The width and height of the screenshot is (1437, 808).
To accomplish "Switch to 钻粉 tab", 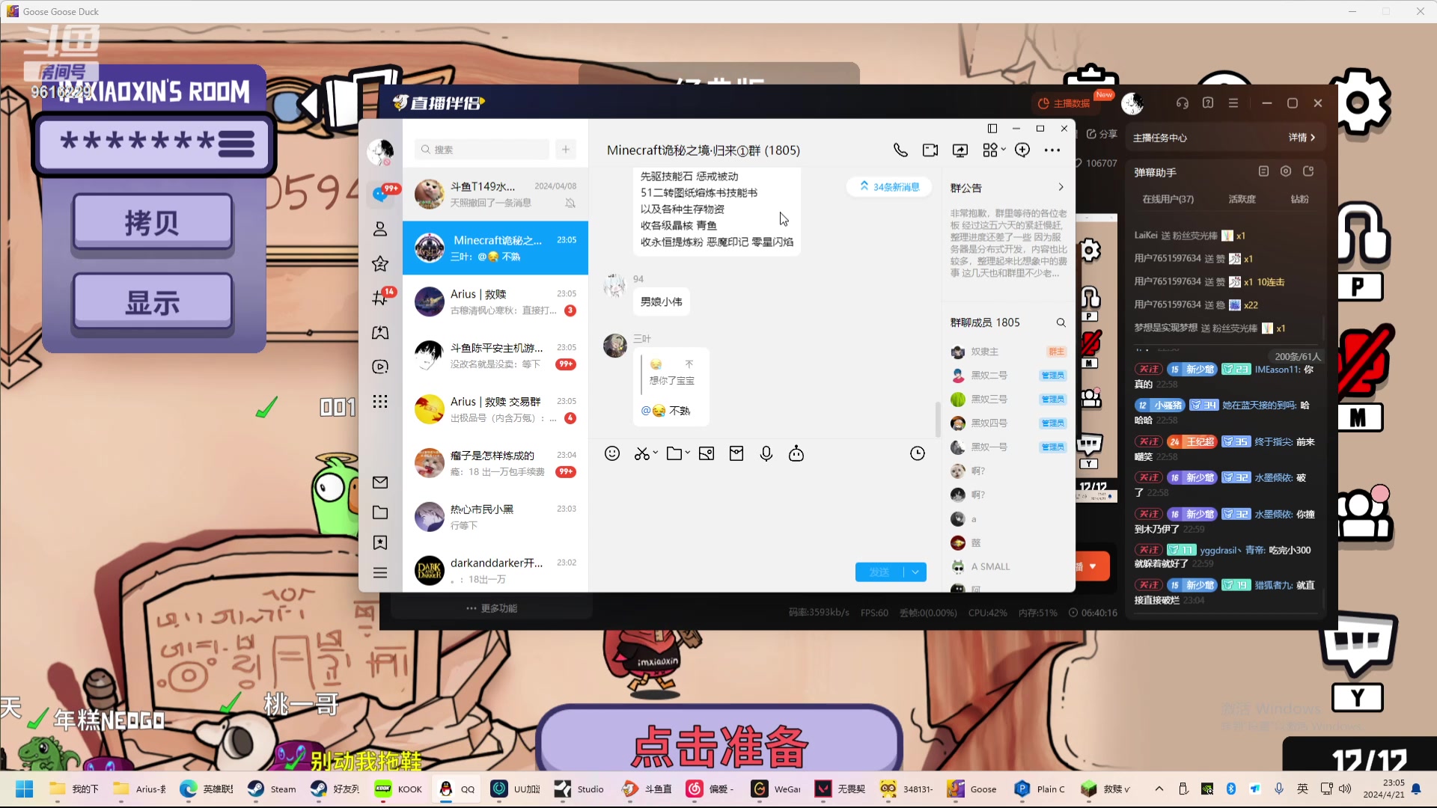I will [x=1300, y=199].
